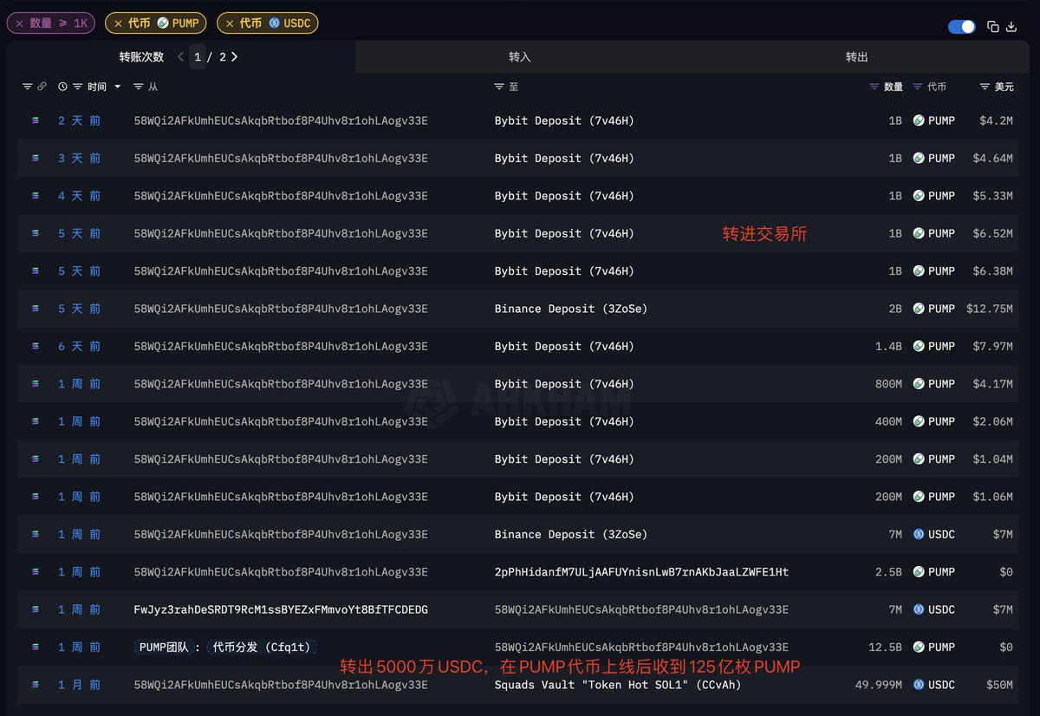Open the PUMP团队：代币分发 (Cfq1t) sender label
The height and width of the screenshot is (716, 1040).
[225, 647]
